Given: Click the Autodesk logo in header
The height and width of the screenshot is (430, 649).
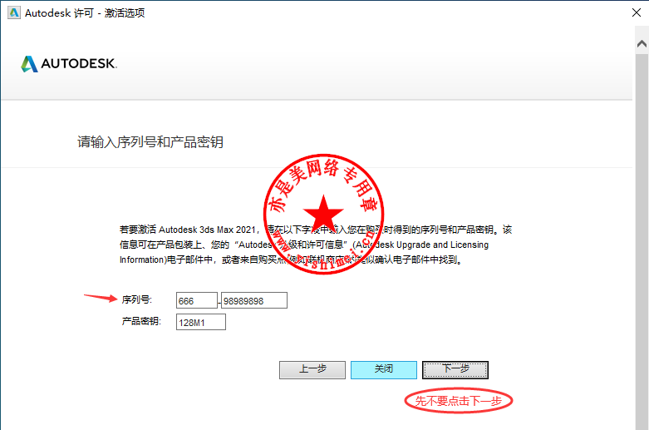Looking at the screenshot, I should tap(69, 64).
